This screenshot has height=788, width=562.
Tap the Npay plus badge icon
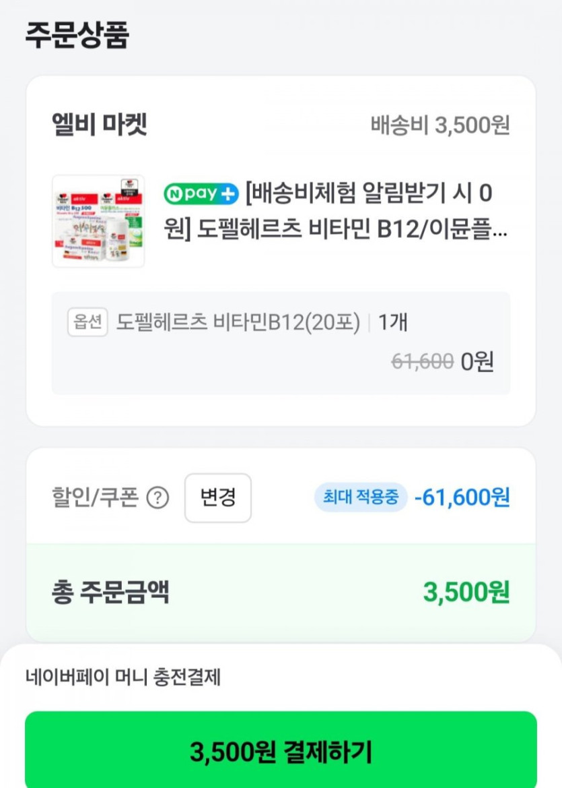(201, 193)
